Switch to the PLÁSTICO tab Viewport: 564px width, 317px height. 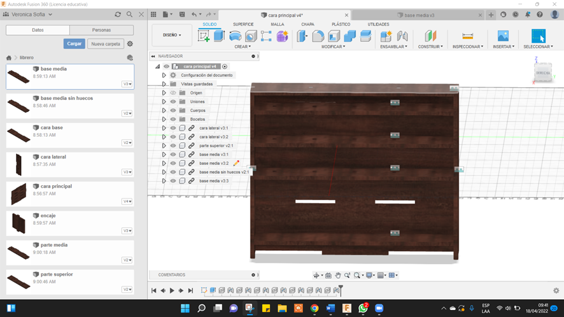click(341, 24)
